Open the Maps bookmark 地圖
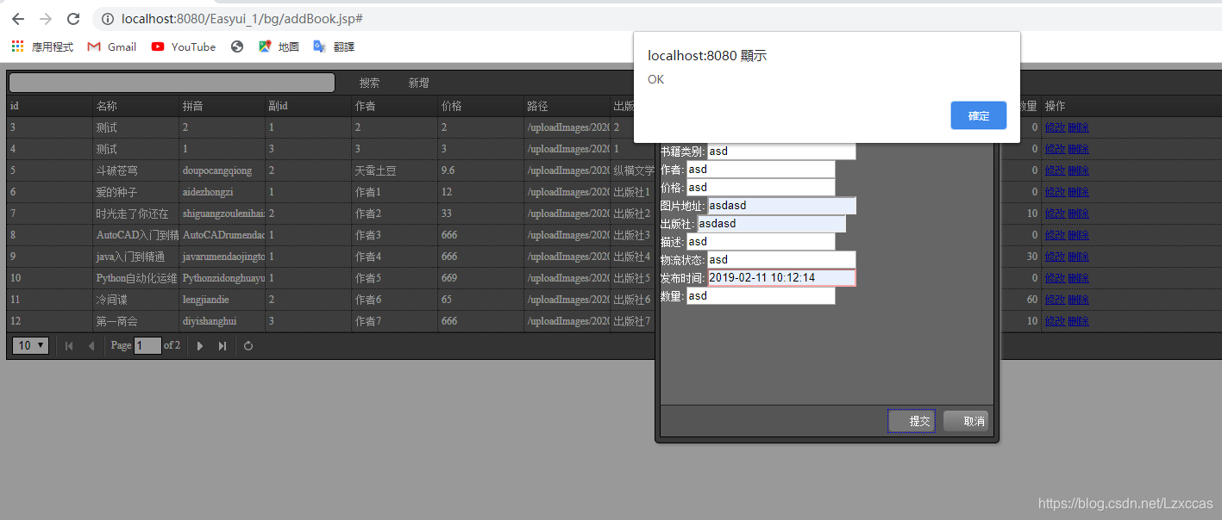 [279, 46]
